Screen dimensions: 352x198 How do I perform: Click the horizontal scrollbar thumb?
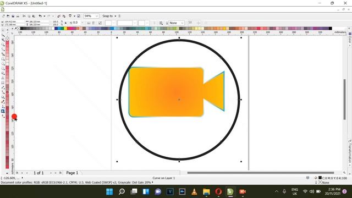pos(260,173)
